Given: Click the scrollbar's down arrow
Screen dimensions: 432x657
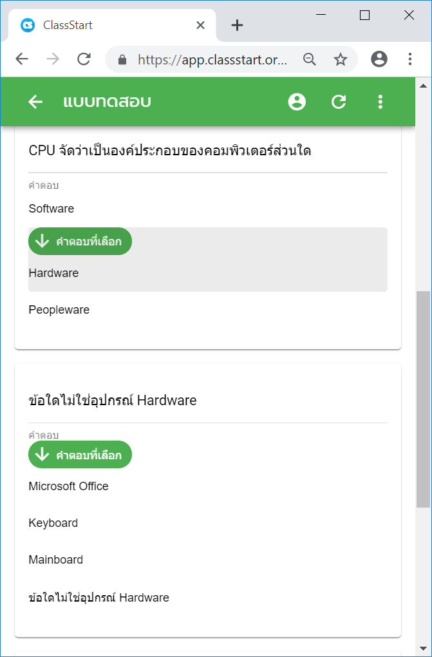Looking at the screenshot, I should tap(423, 649).
